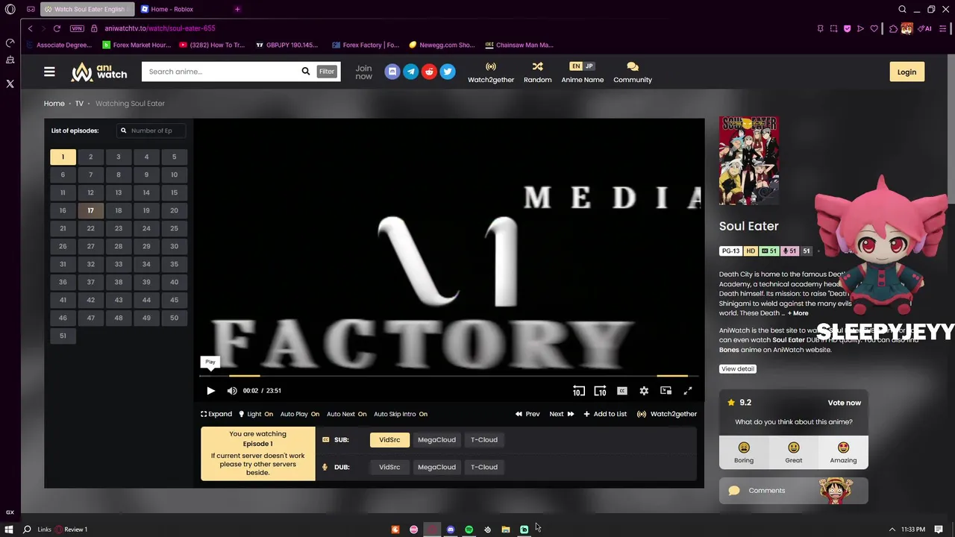This screenshot has width=955, height=537.
Task: Select SUB MegaCloud server
Action: click(x=436, y=440)
